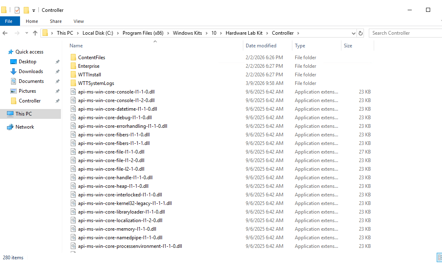Open Pictures in the navigation pane
This screenshot has height=265, width=442.
point(27,91)
